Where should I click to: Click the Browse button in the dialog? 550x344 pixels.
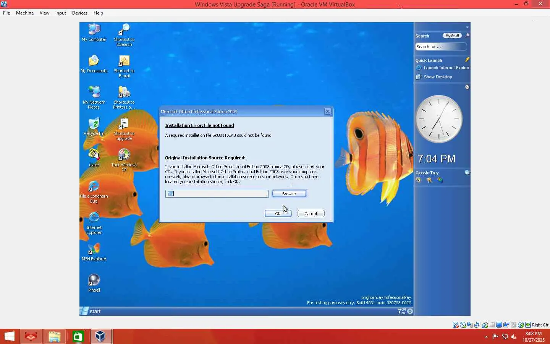289,194
